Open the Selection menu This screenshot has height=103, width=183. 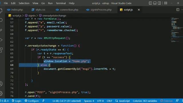[24, 3]
